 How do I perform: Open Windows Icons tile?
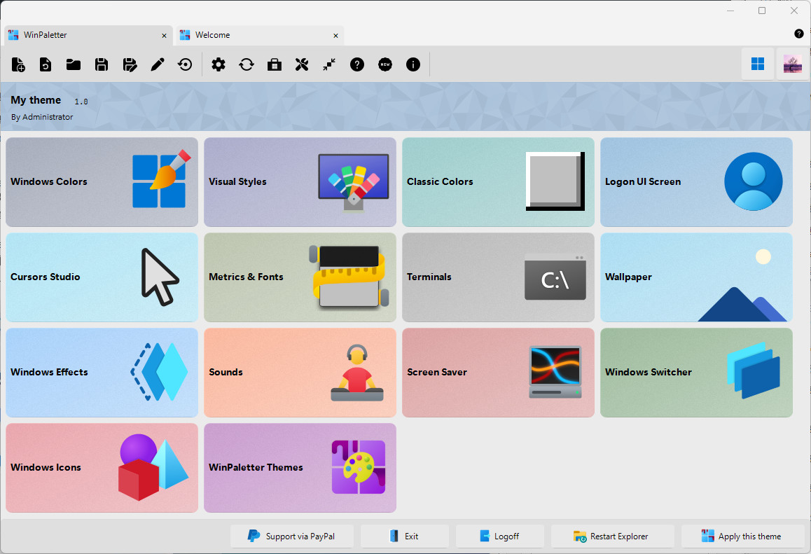[102, 468]
